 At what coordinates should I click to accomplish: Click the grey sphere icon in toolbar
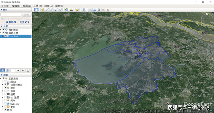click(x=108, y=9)
